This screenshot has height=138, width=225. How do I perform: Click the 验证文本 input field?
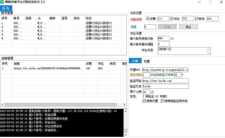click(165, 86)
